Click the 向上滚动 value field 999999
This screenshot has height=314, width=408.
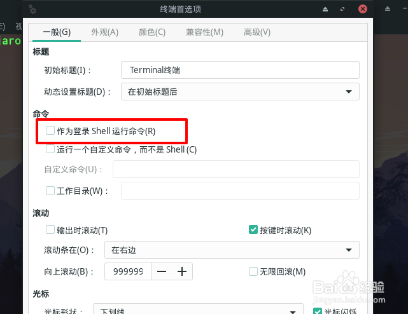coord(128,271)
